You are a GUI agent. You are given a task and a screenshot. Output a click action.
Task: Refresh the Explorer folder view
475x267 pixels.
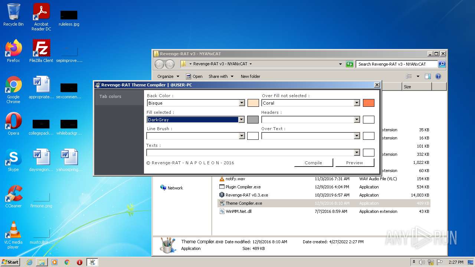350,64
